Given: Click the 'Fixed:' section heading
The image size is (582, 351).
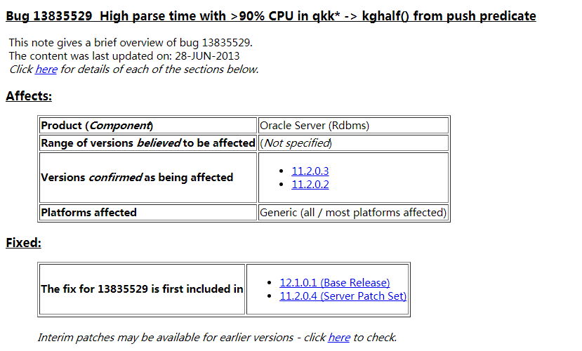Looking at the screenshot, I should [23, 243].
